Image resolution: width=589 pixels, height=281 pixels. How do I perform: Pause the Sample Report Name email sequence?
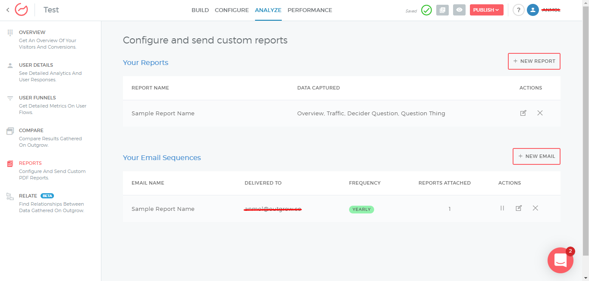click(502, 208)
